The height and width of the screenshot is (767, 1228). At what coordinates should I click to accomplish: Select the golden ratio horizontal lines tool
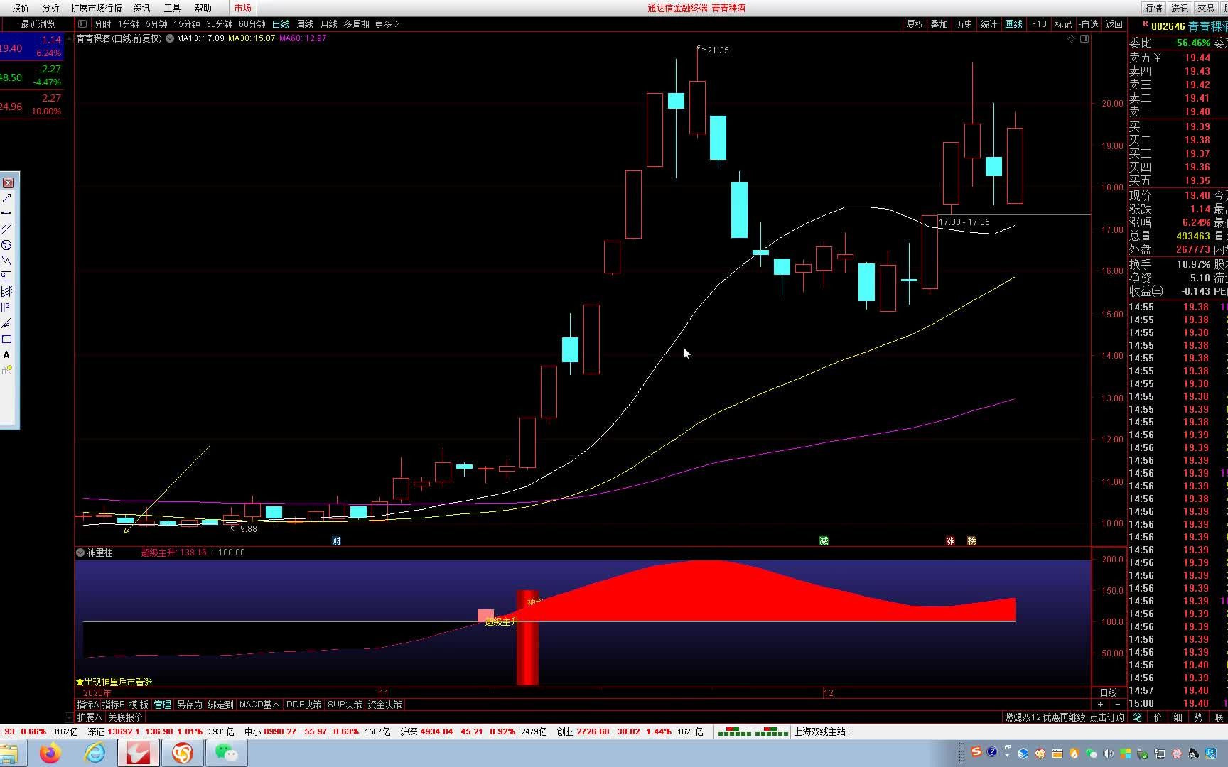(6, 276)
